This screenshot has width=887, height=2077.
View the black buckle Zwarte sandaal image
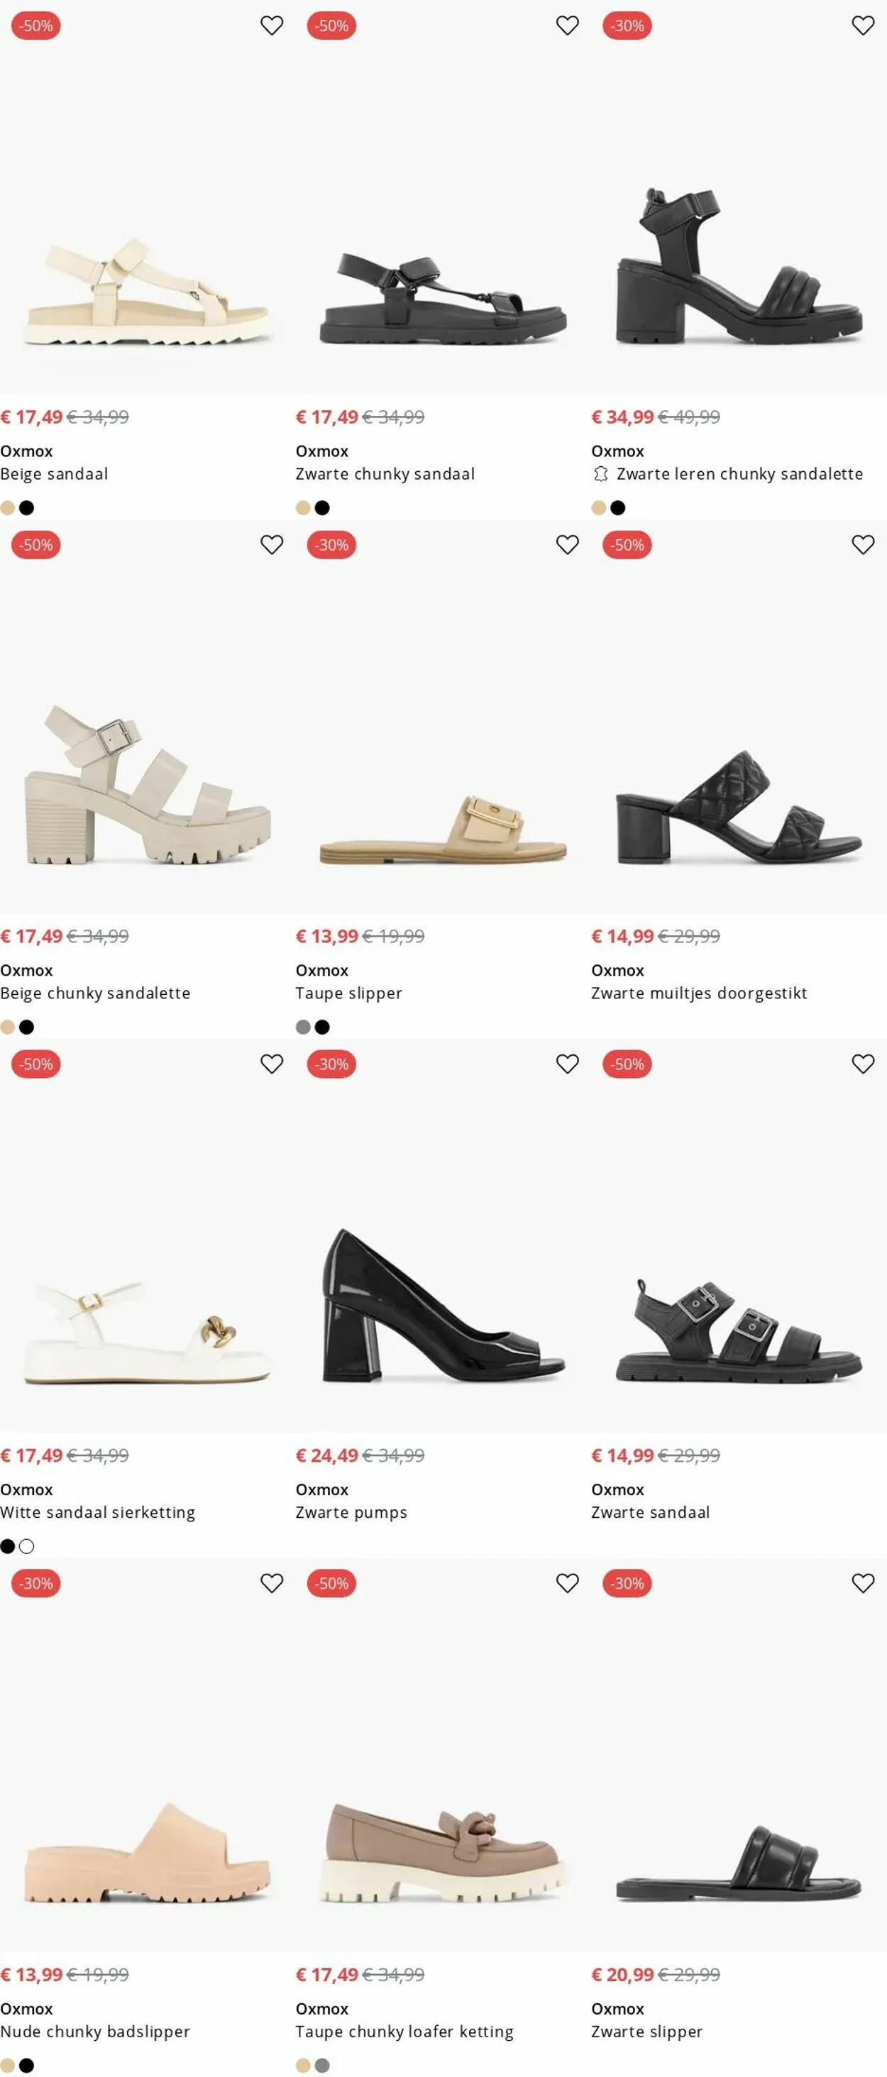[x=739, y=1329]
